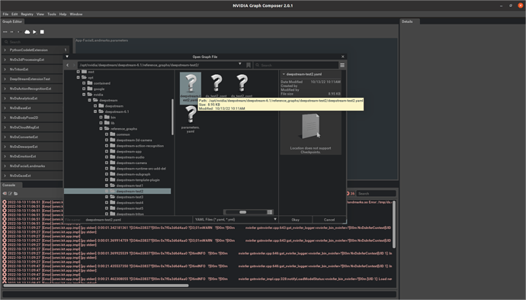The width and height of the screenshot is (526, 300).
Task: Open the Window menu
Action: point(76,14)
